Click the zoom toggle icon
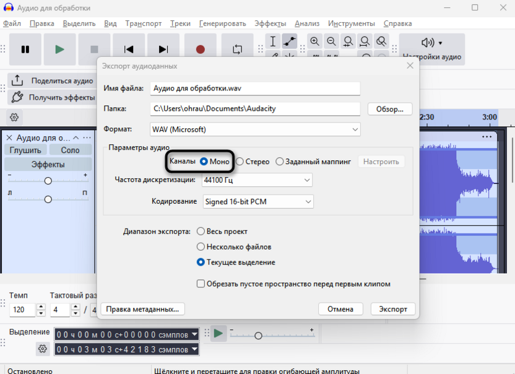 381,41
